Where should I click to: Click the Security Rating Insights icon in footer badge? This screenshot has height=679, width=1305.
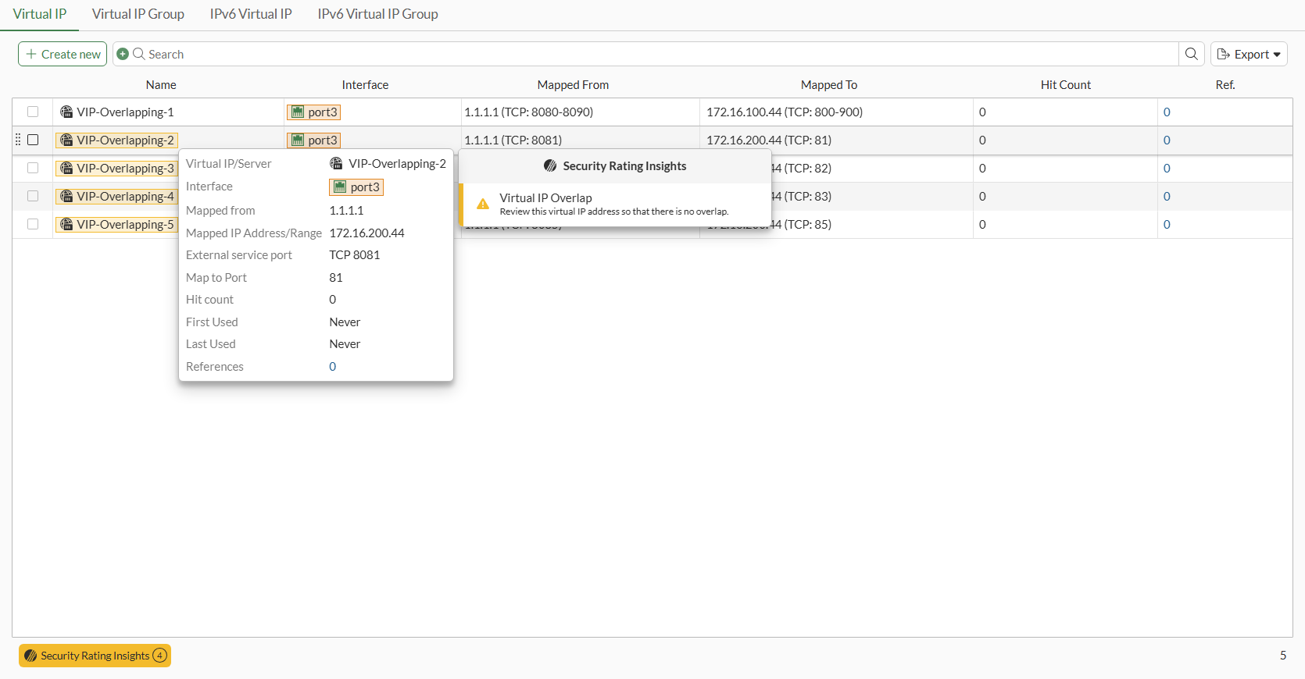pos(30,656)
